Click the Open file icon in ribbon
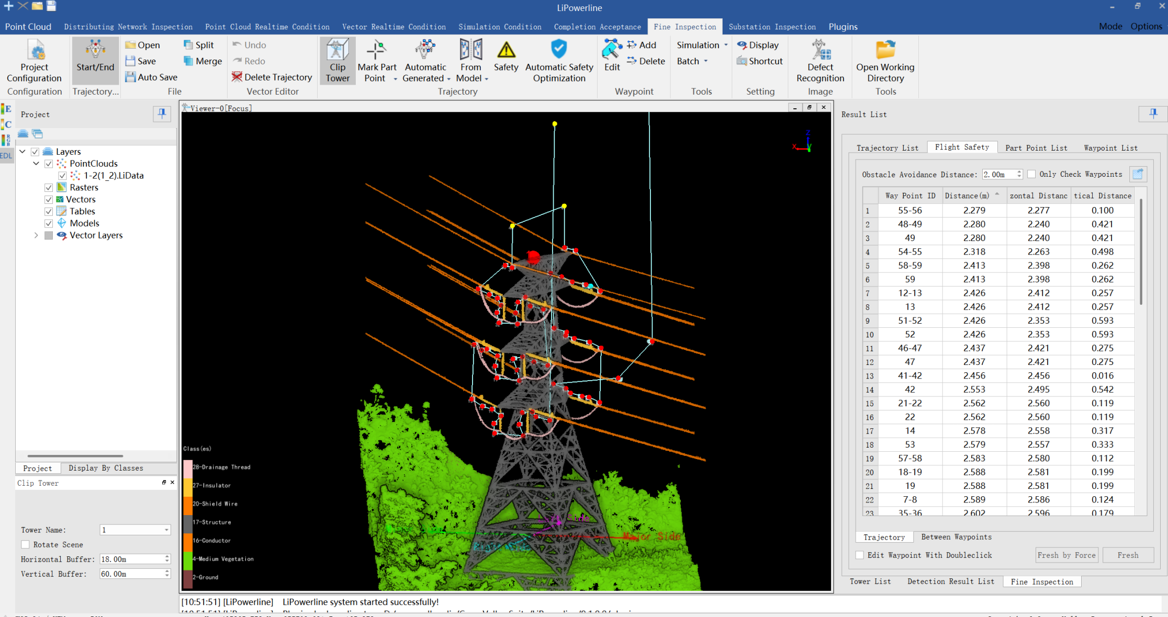Viewport: 1168px width, 617px height. pos(143,45)
